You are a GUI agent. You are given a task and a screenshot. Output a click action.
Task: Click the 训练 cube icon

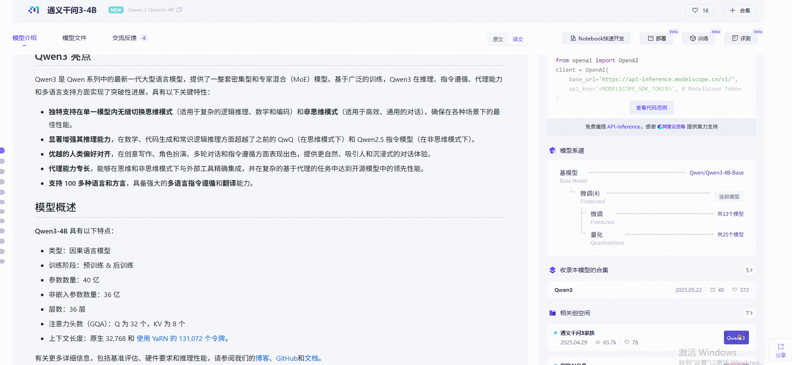pos(693,38)
